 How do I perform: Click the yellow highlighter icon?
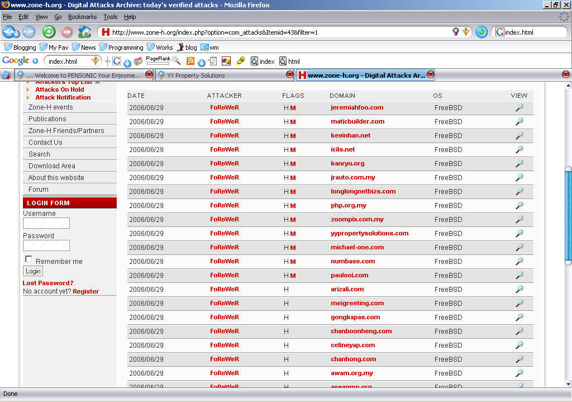(240, 60)
